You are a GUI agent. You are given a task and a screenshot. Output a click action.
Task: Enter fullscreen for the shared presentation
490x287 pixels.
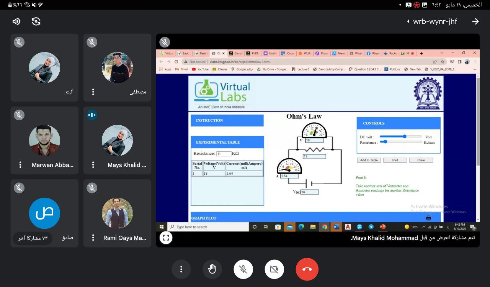click(166, 238)
